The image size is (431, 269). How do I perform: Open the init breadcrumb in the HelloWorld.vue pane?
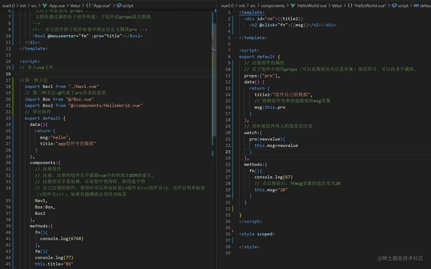242,5
